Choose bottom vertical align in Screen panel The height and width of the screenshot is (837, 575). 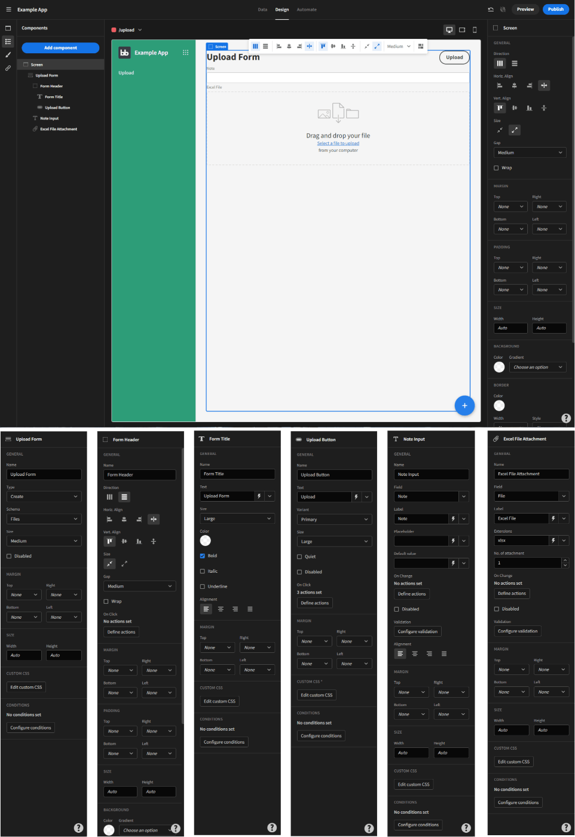(x=529, y=108)
